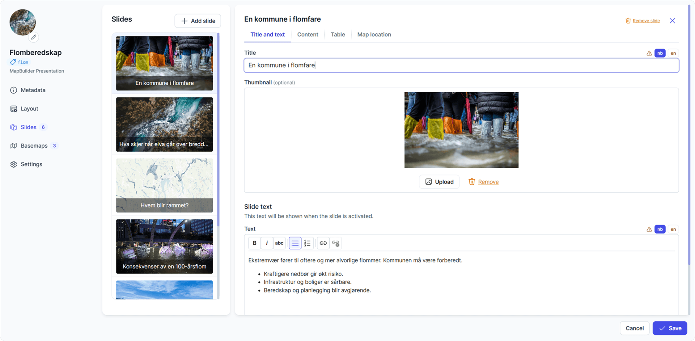The height and width of the screenshot is (341, 695).
Task: Upload a new thumbnail image
Action: pos(439,182)
